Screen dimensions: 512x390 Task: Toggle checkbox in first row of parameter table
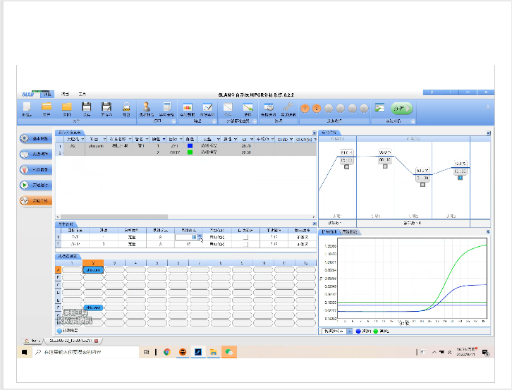click(x=245, y=237)
